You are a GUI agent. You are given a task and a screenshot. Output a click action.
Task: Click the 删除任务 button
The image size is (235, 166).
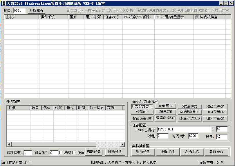tap(115, 152)
